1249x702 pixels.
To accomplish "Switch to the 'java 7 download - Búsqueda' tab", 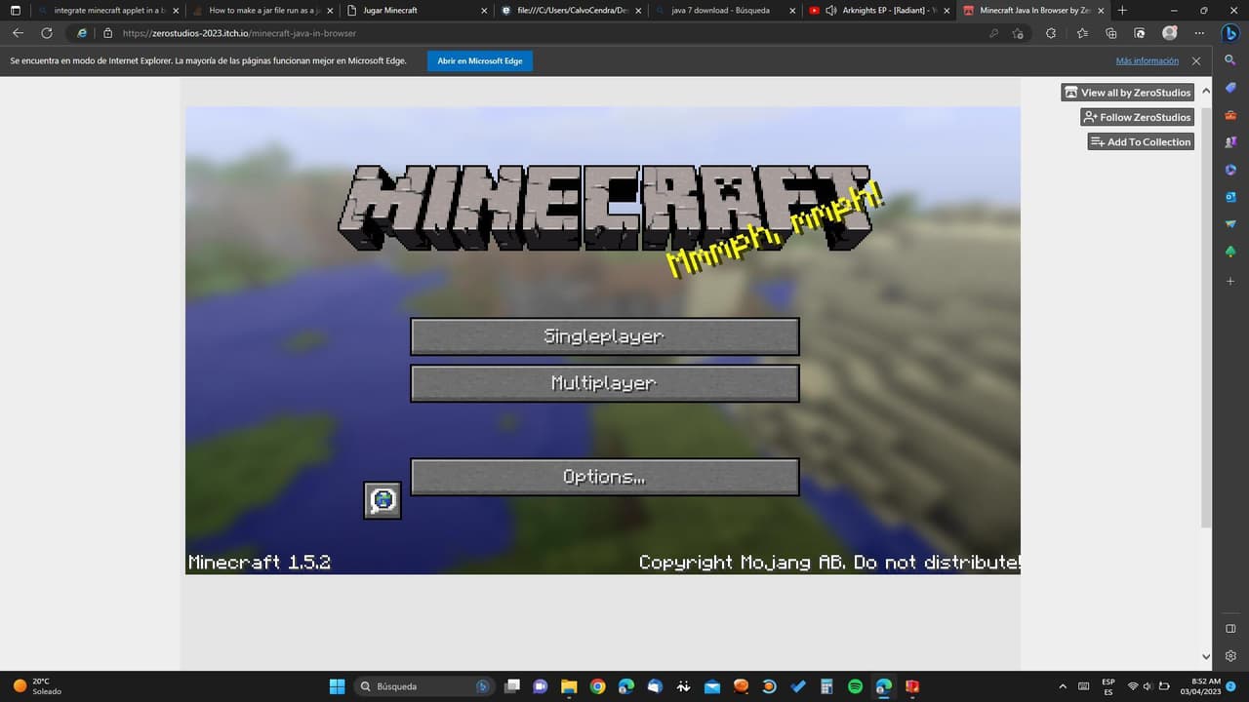I will [x=725, y=10].
